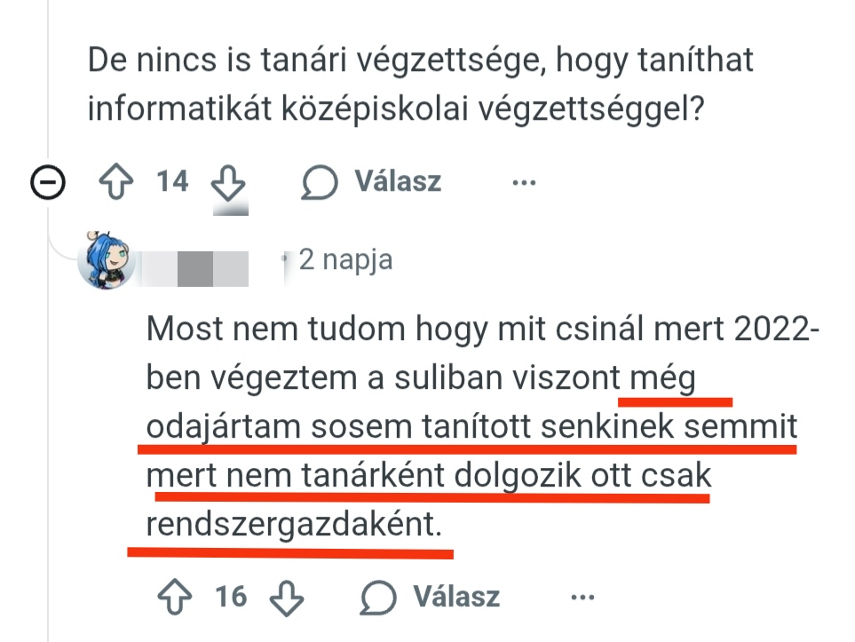The height and width of the screenshot is (642, 855).
Task: Click the comment text starting "De nincs is"
Action: pos(421,84)
